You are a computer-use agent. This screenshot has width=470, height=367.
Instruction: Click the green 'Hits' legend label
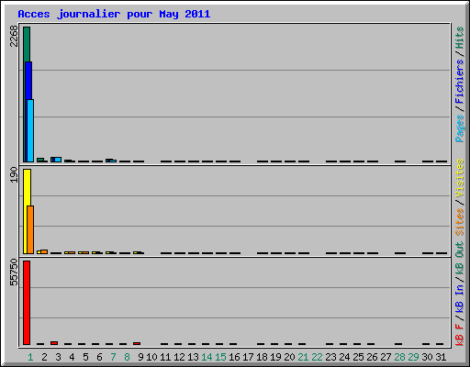click(x=460, y=38)
